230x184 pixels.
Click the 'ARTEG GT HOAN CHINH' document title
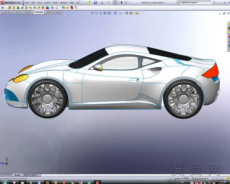[x=153, y=3]
